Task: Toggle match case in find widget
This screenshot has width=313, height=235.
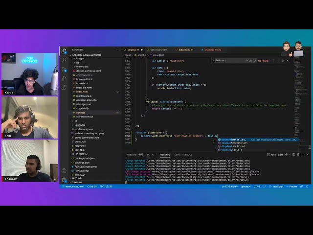Action: [x=246, y=61]
